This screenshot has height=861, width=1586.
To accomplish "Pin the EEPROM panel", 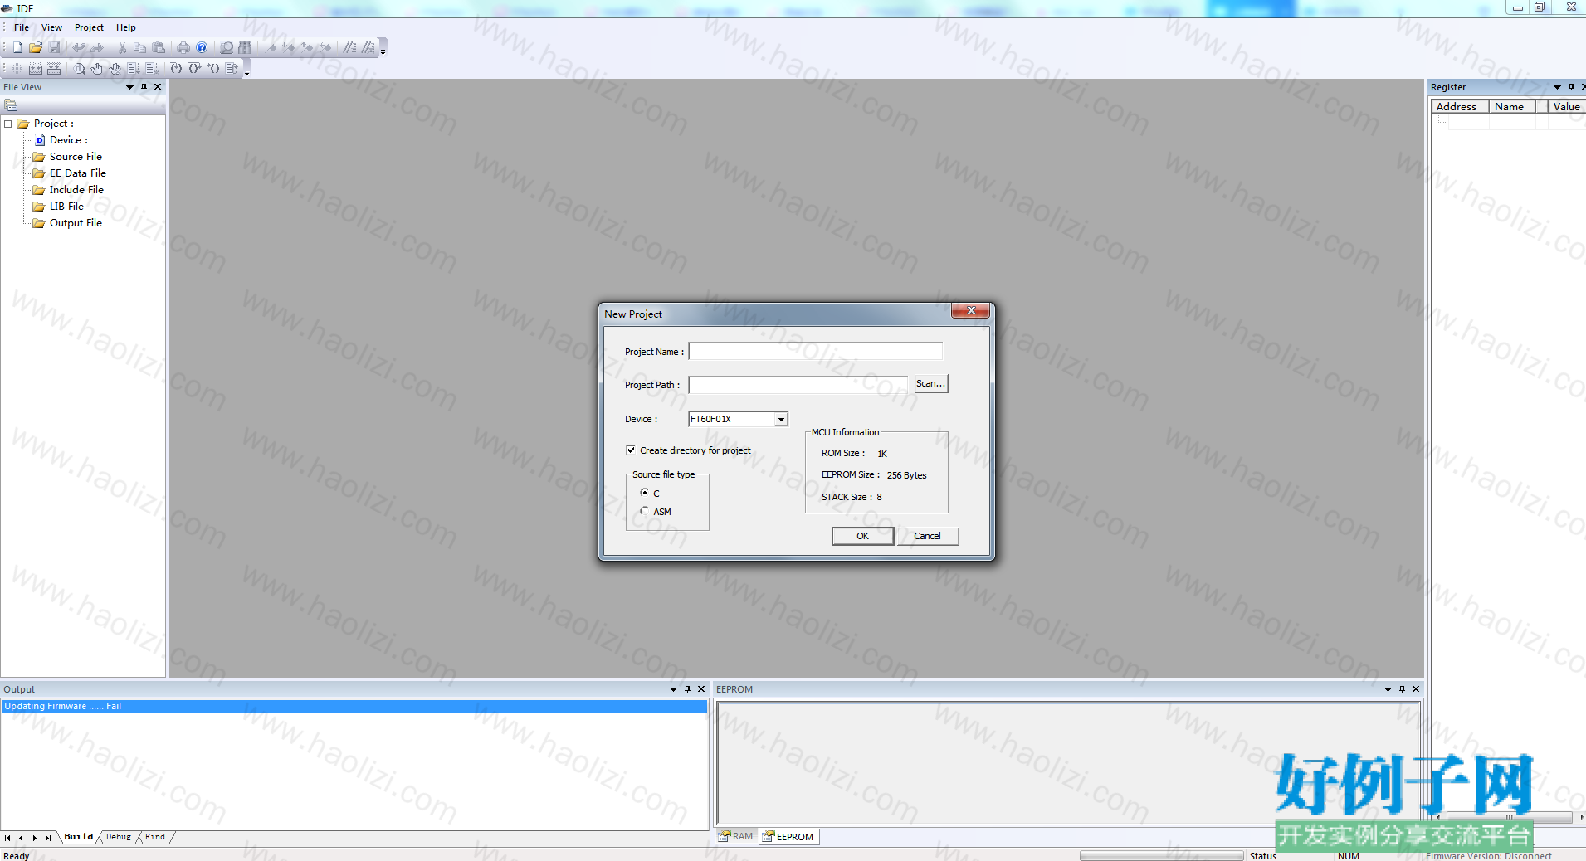I will tap(1402, 689).
